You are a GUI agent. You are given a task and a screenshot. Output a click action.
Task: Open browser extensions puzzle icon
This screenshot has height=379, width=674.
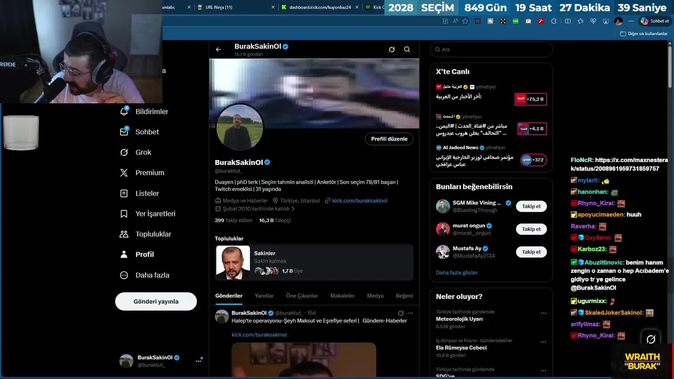pos(553,21)
